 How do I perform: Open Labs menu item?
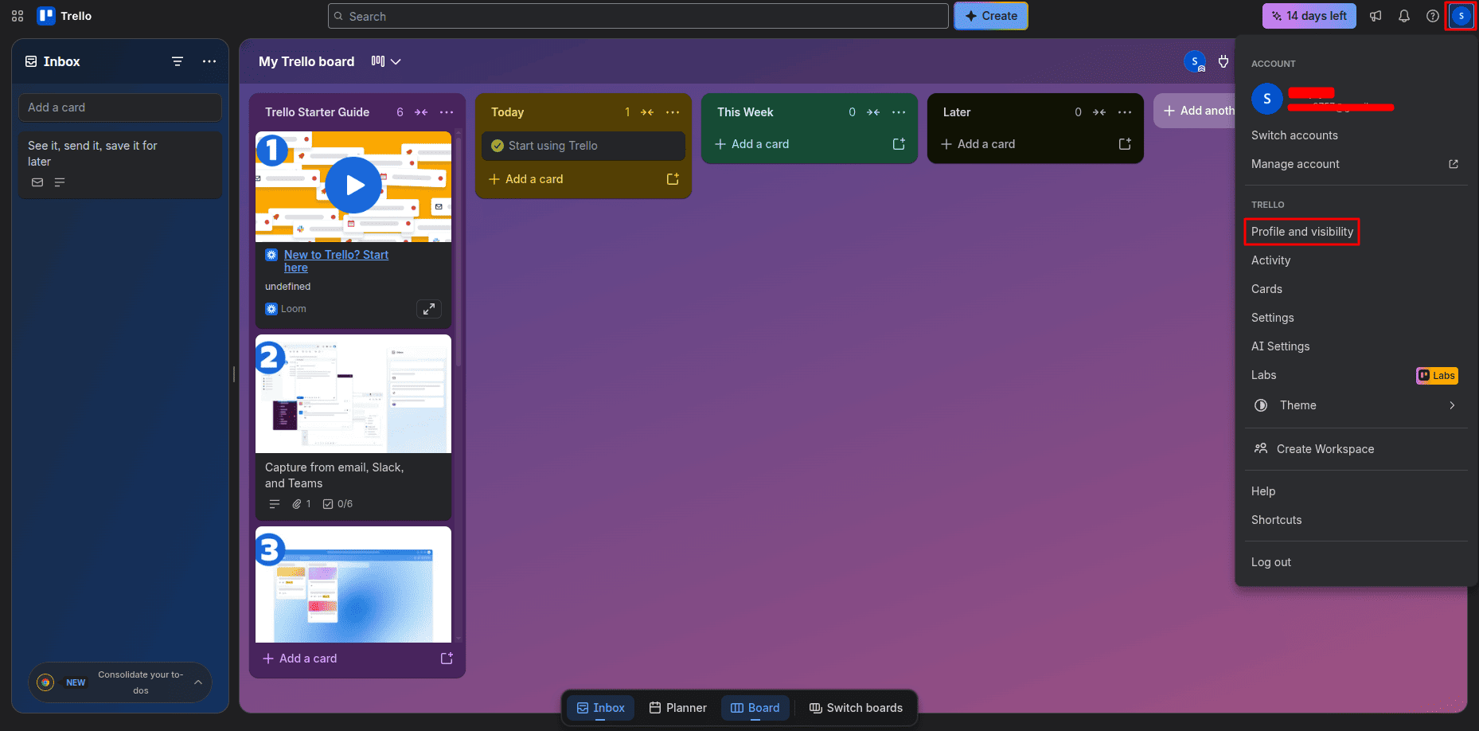[1264, 375]
